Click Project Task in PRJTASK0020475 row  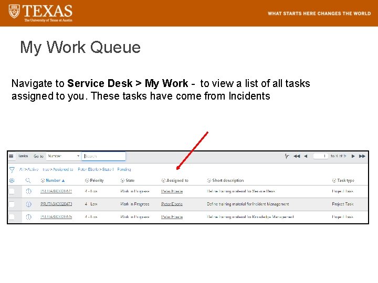[x=342, y=216]
